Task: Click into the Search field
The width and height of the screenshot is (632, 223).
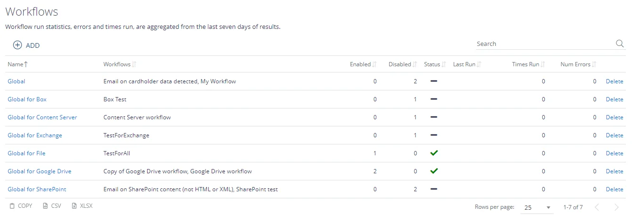Action: pos(545,44)
